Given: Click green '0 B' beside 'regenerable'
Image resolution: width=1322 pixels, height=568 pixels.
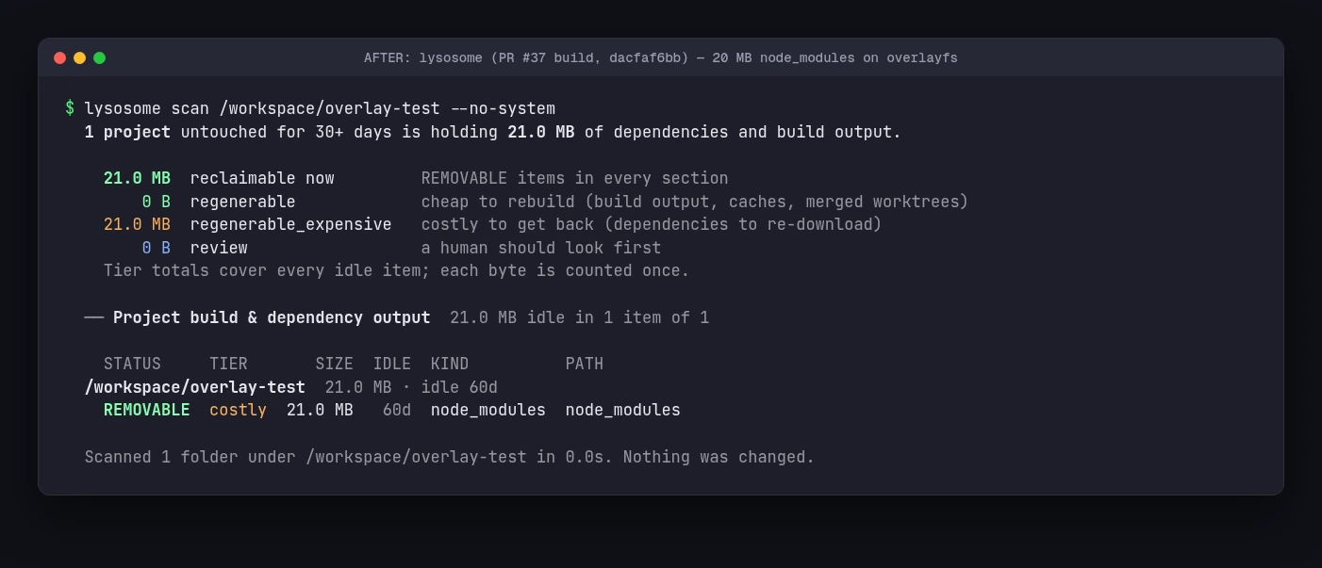Looking at the screenshot, I should pyautogui.click(x=157, y=202).
